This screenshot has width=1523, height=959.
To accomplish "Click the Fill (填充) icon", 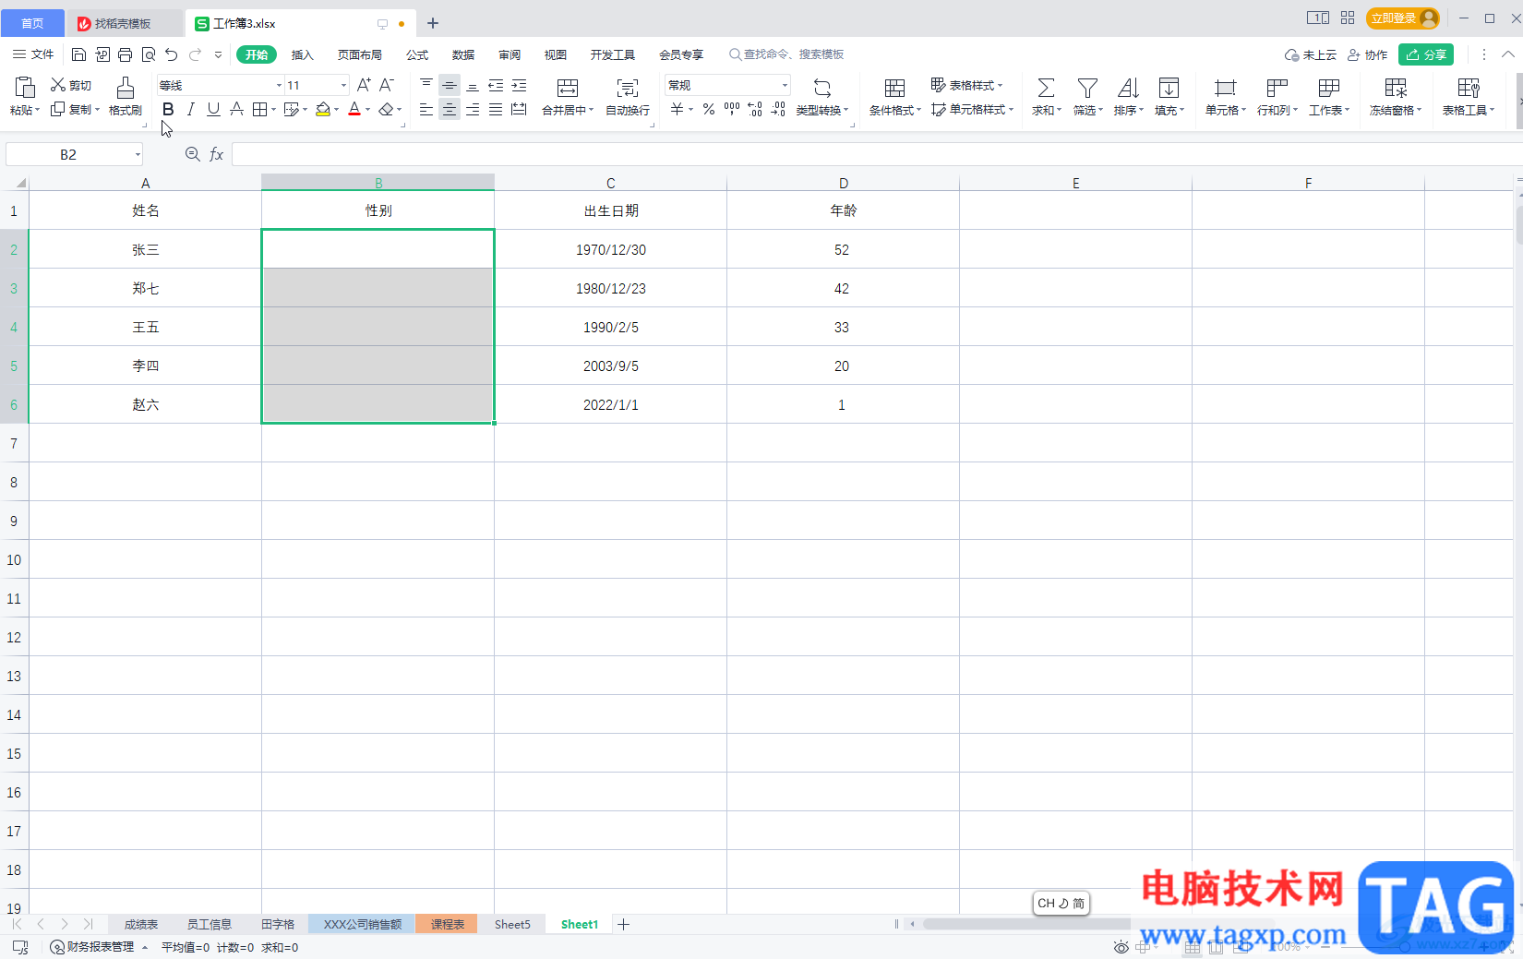I will click(x=1169, y=88).
